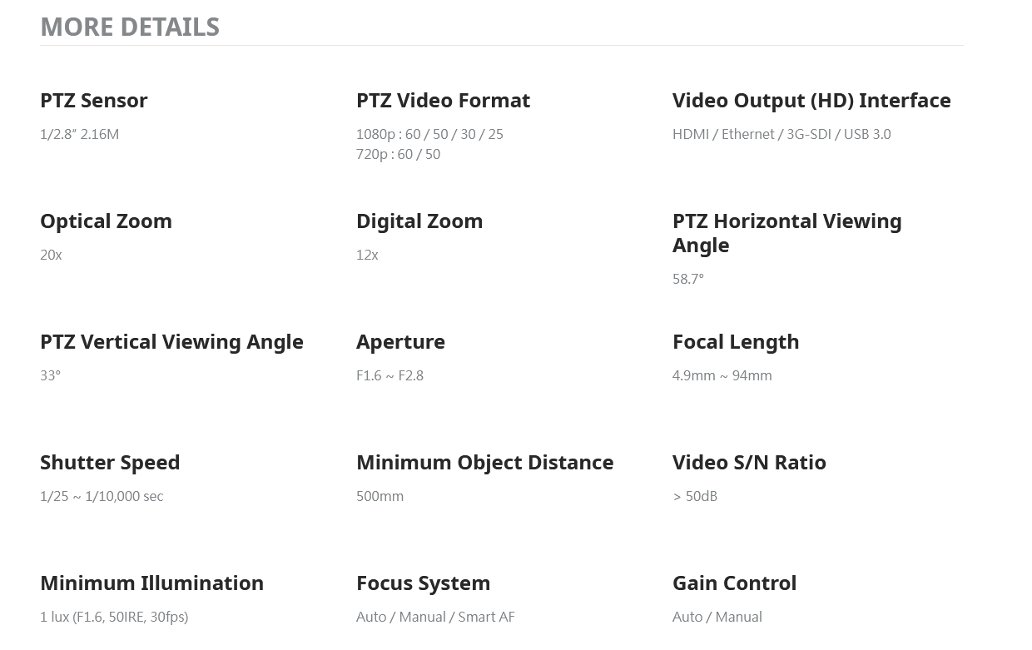This screenshot has height=650, width=1032.
Task: Select Minimum Object Distance heading
Action: point(484,462)
